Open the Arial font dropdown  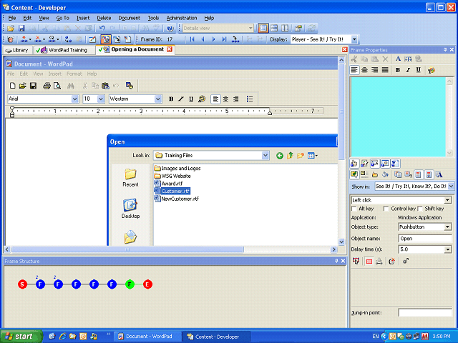74,99
